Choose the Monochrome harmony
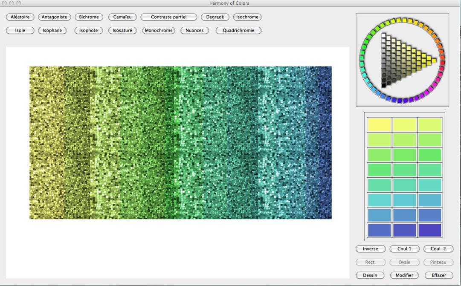Viewport: 461px width, 286px height. point(159,30)
